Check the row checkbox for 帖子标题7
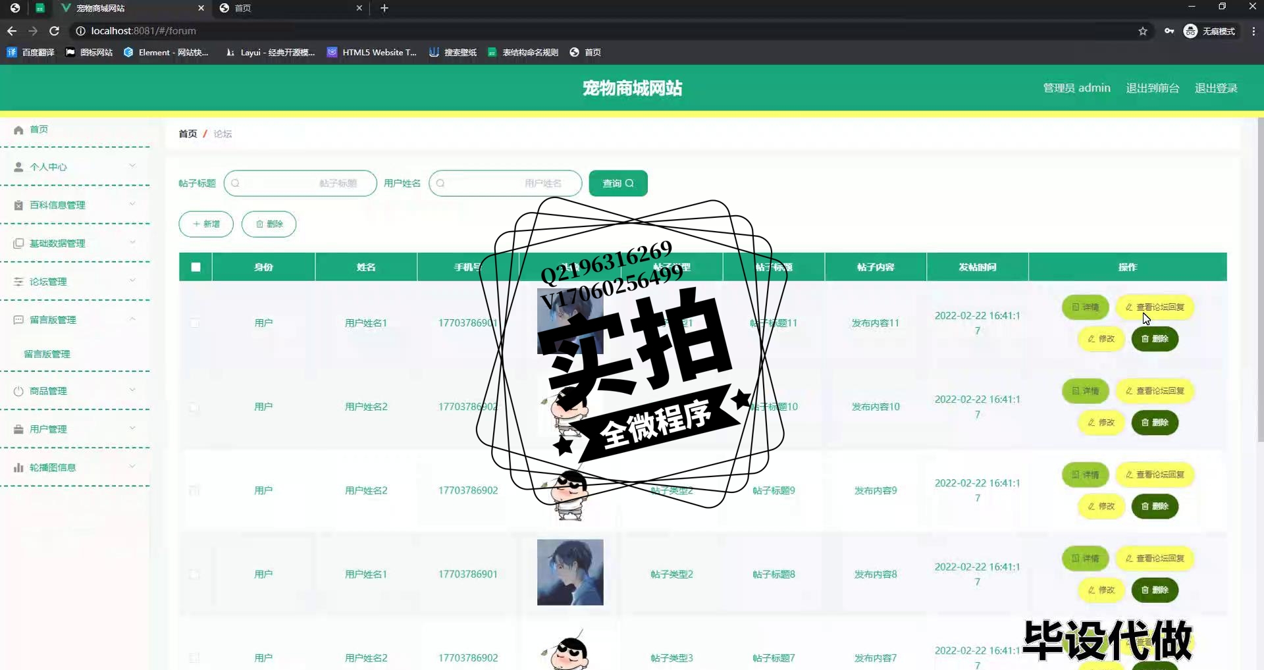1264x670 pixels. 195,657
